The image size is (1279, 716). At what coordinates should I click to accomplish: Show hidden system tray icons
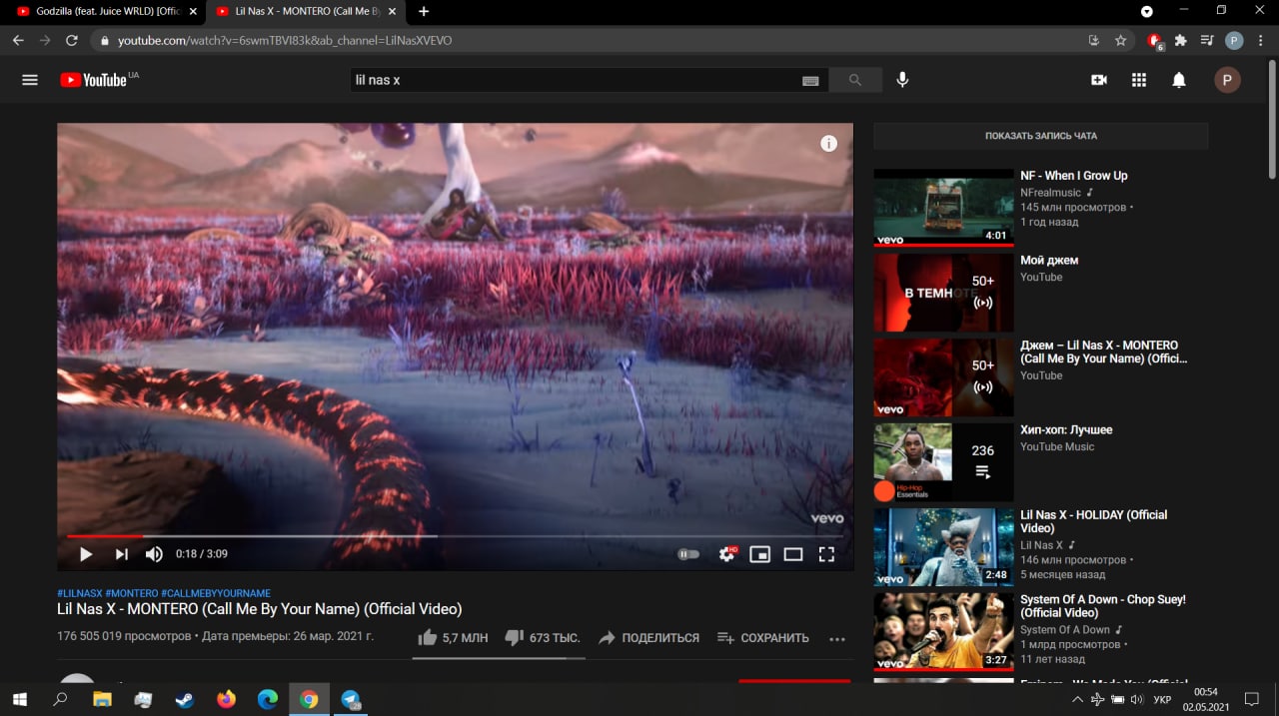coord(1076,700)
